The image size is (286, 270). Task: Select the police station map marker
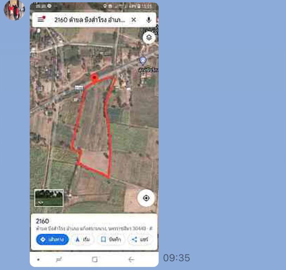tap(143, 60)
